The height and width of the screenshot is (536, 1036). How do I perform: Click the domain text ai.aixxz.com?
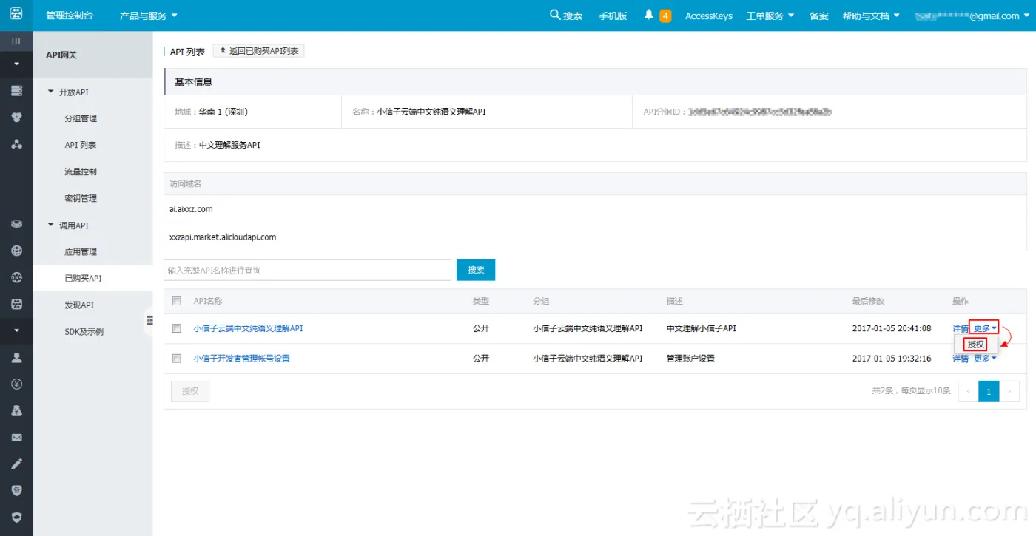click(x=191, y=209)
